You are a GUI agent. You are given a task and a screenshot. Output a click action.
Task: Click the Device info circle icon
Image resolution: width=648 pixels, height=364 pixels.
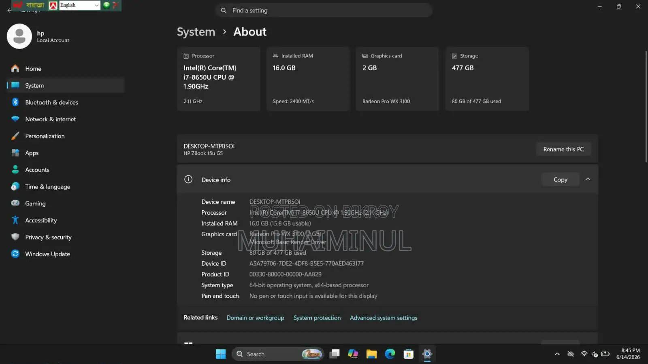pos(188,180)
